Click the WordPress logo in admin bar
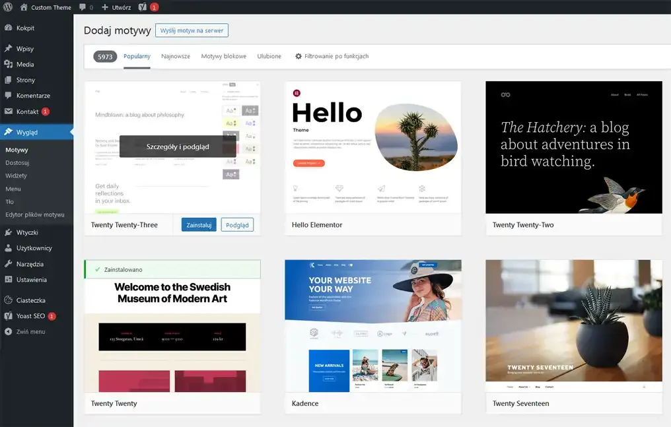This screenshot has height=427, width=671. pos(8,7)
